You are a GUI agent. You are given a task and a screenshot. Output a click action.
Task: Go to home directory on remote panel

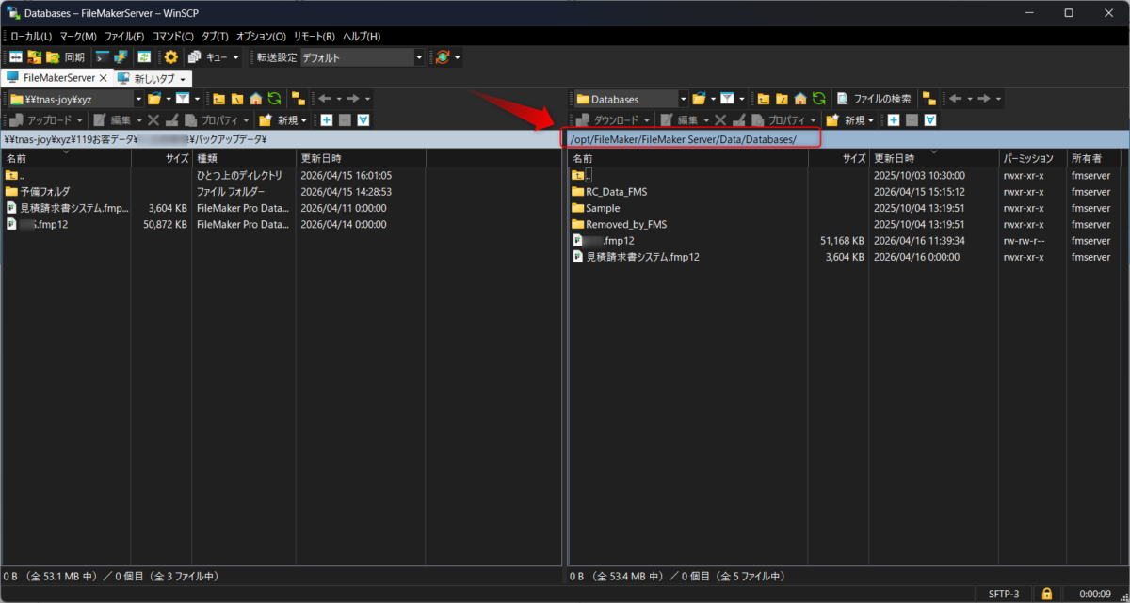pos(799,99)
